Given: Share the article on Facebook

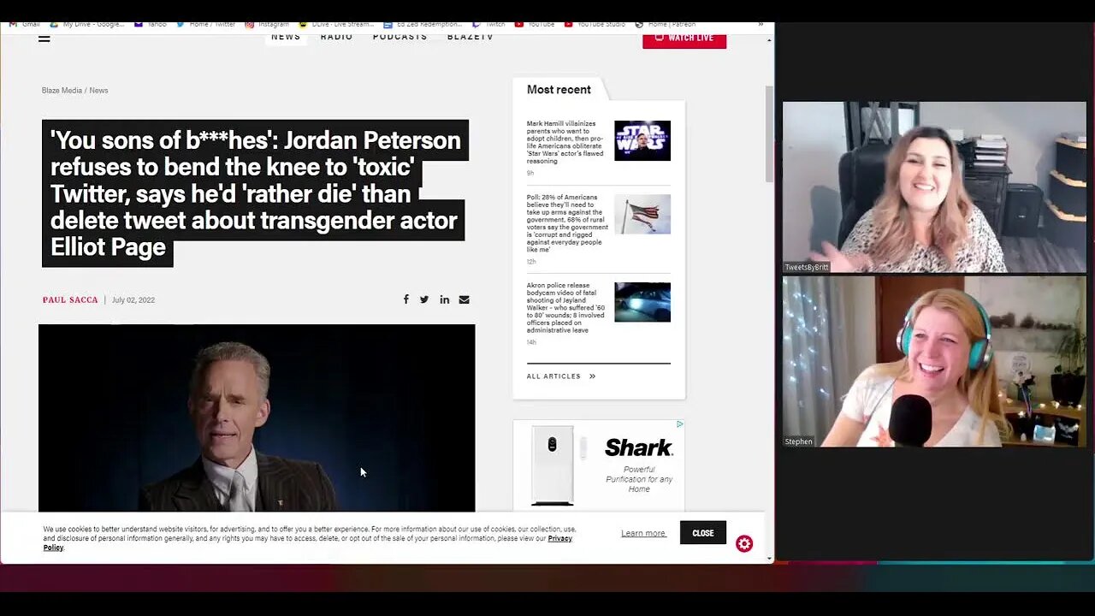Looking at the screenshot, I should coord(405,299).
